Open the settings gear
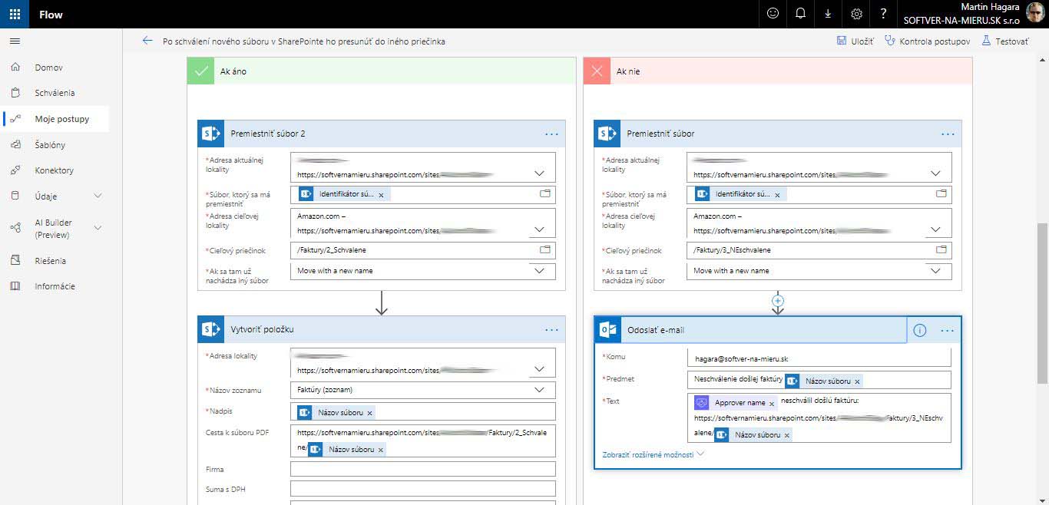The image size is (1049, 505). click(856, 14)
